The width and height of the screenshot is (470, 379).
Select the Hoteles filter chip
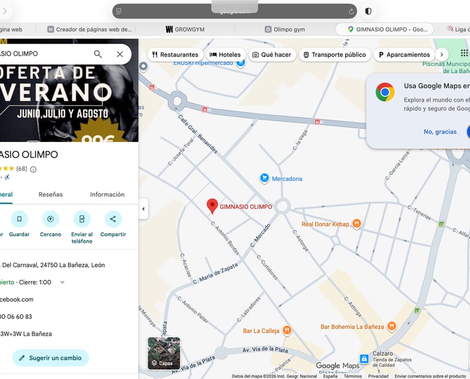click(x=225, y=54)
